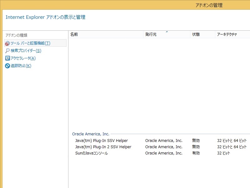Collapse the Oracle America, Inc. group header
The height and width of the screenshot is (188, 250).
pyautogui.click(x=91, y=134)
